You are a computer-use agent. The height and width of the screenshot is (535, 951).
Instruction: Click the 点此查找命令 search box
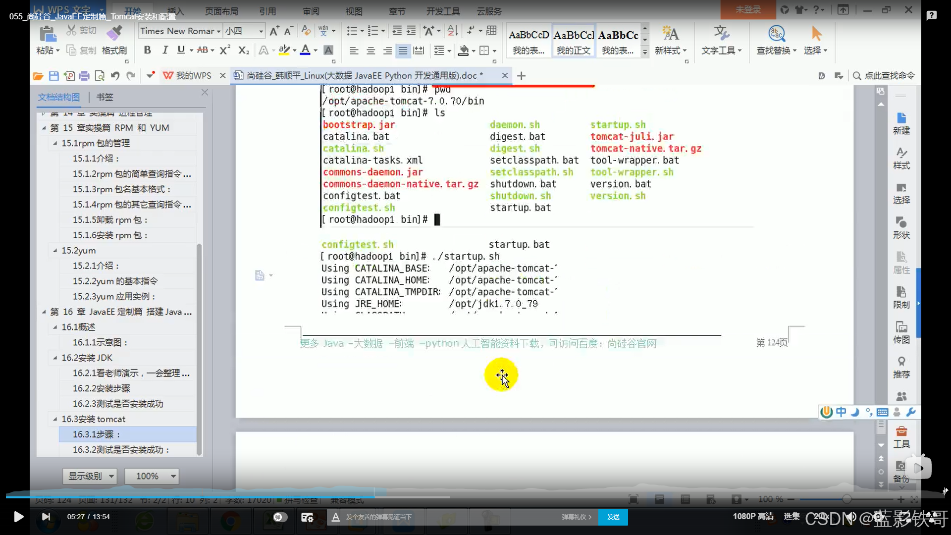tap(884, 75)
